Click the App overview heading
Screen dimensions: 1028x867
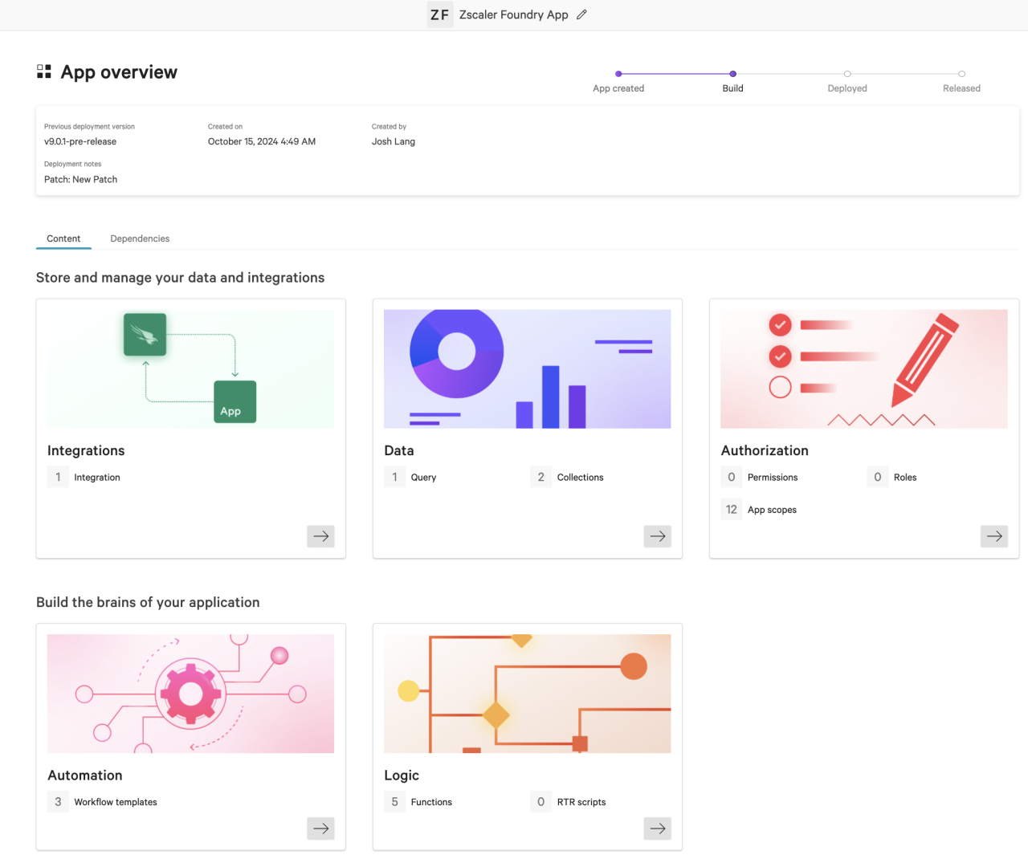pyautogui.click(x=119, y=71)
